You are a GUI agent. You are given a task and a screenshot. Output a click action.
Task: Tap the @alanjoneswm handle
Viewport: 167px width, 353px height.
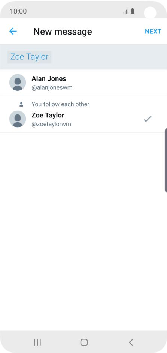coord(52,87)
